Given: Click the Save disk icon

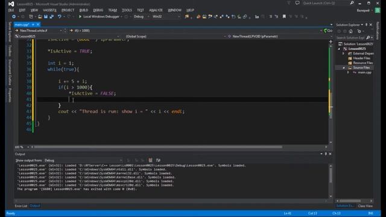Looking at the screenshot, I should (46, 16).
